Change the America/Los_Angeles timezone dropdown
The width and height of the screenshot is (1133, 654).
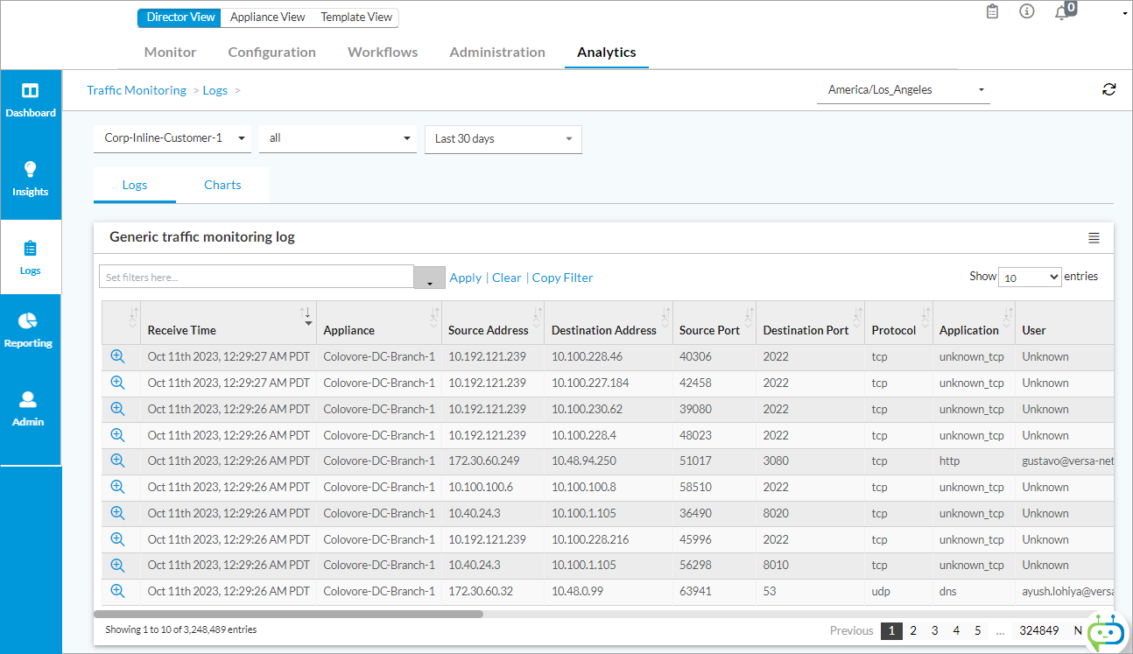click(902, 89)
